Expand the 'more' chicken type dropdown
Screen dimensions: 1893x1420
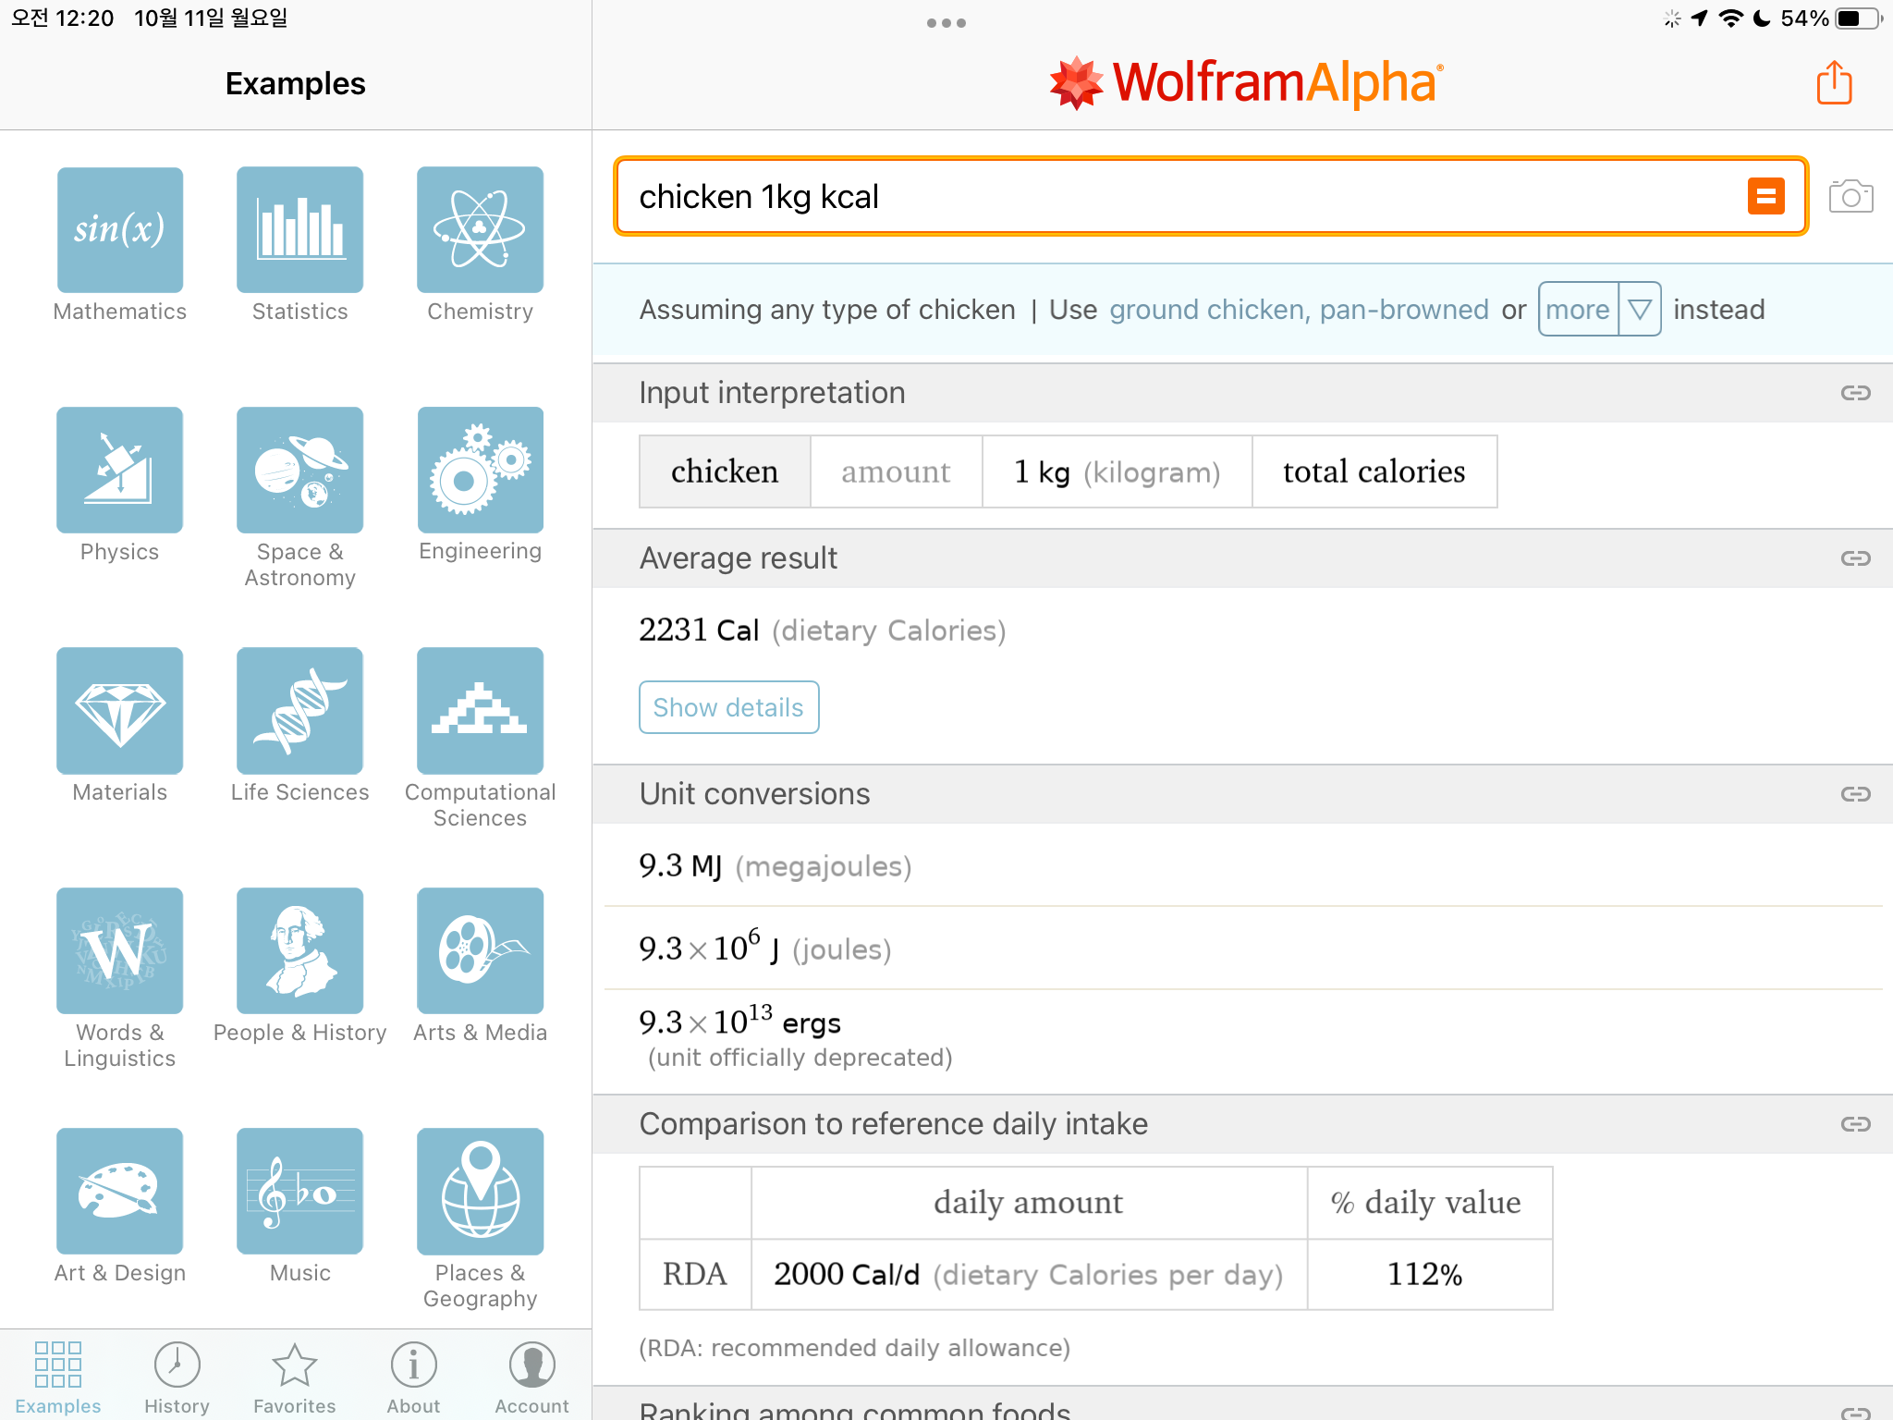[x=1578, y=310]
